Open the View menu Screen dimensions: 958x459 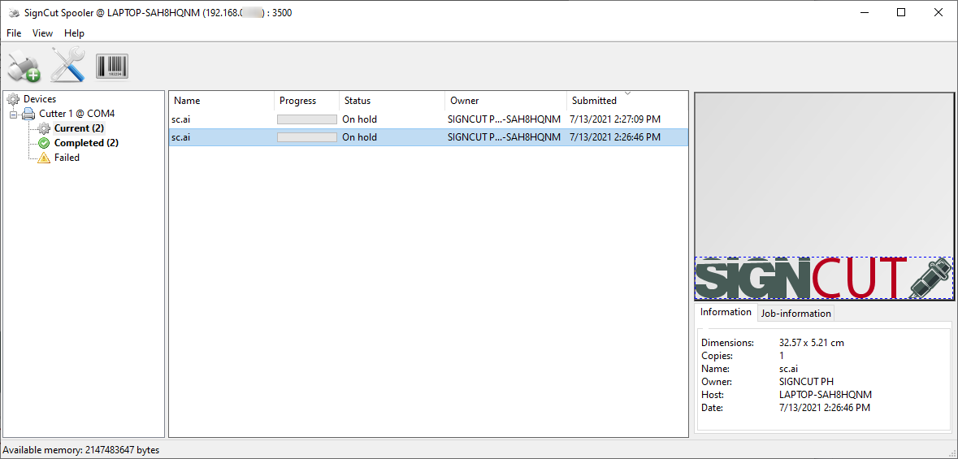click(x=43, y=33)
